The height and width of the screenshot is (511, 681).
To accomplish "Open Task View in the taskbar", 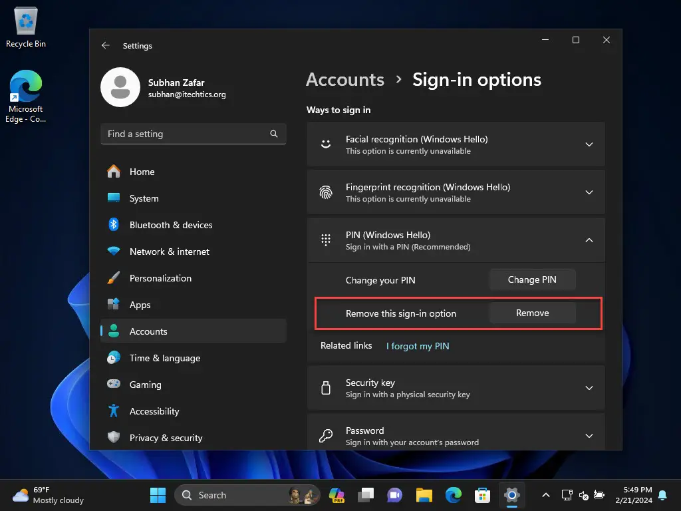I will 366,495.
